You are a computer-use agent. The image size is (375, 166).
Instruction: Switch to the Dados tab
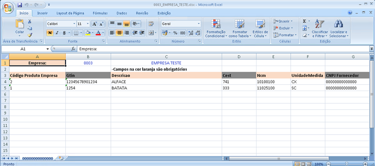122,13
